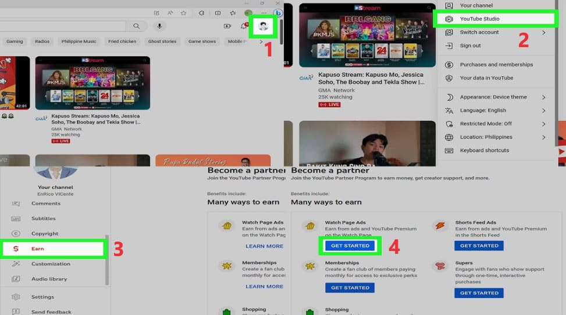The image size is (566, 315).
Task: Click GET STARTED under Supers
Action: 479,293
